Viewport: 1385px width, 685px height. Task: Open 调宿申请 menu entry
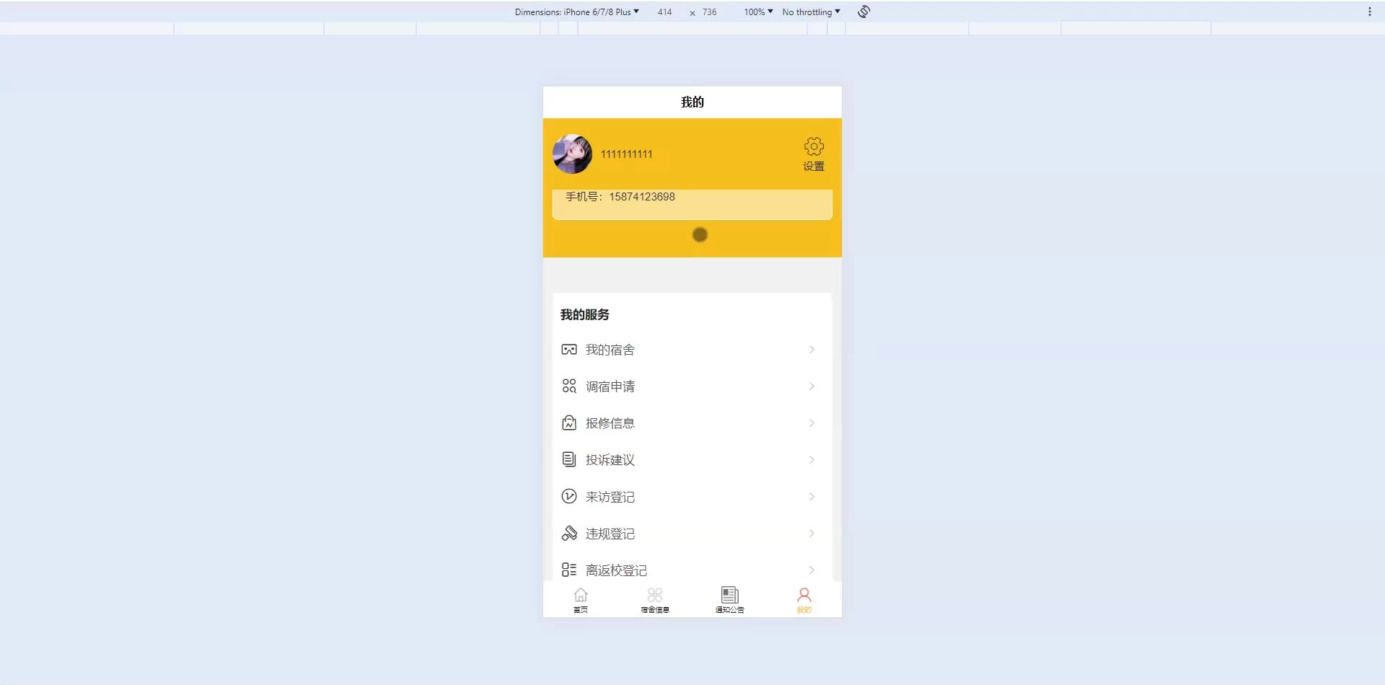(x=692, y=386)
